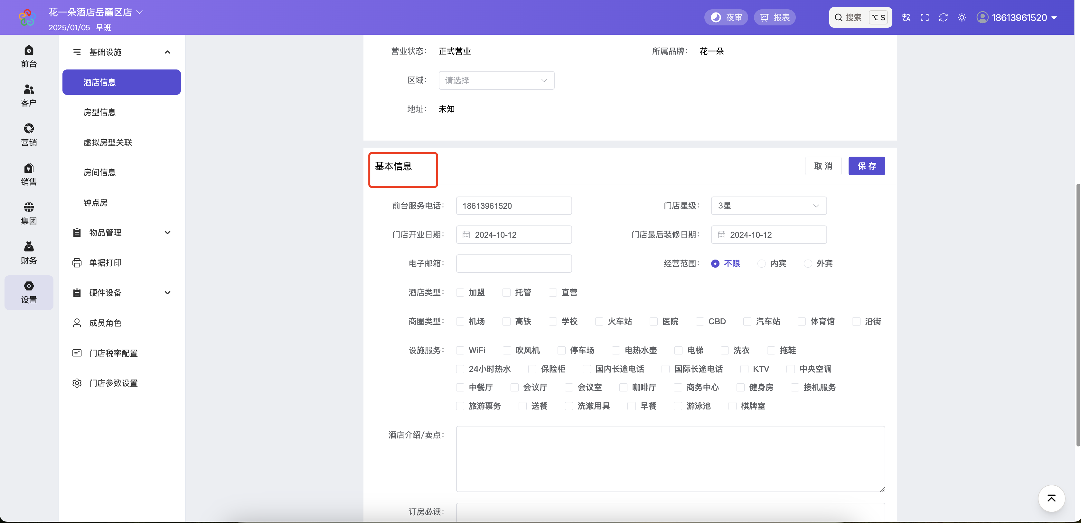This screenshot has width=1081, height=523.
Task: Open the 门店星级 dropdown
Action: pos(769,206)
